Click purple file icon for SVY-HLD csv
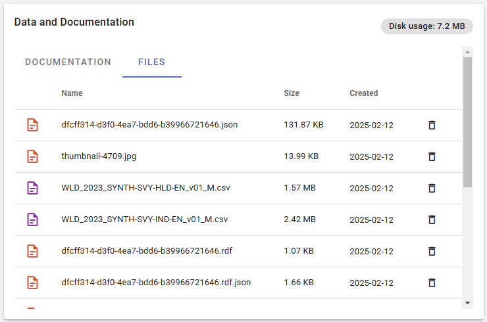The width and height of the screenshot is (487, 322). (32, 188)
